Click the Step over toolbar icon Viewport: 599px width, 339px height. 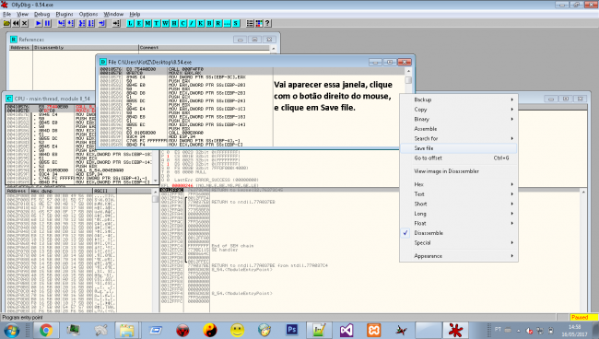click(x=71, y=23)
